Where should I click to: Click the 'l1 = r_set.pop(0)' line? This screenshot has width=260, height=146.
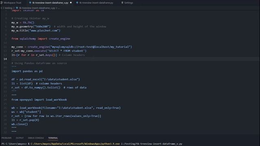pyautogui.click(x=25, y=120)
